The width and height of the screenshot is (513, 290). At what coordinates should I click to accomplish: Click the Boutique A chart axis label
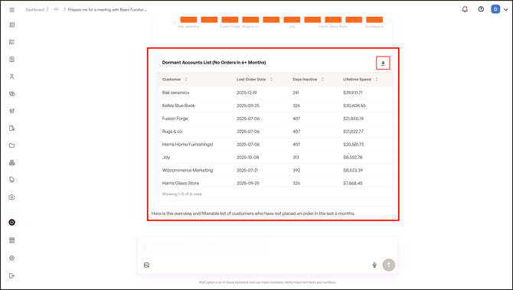click(x=374, y=27)
